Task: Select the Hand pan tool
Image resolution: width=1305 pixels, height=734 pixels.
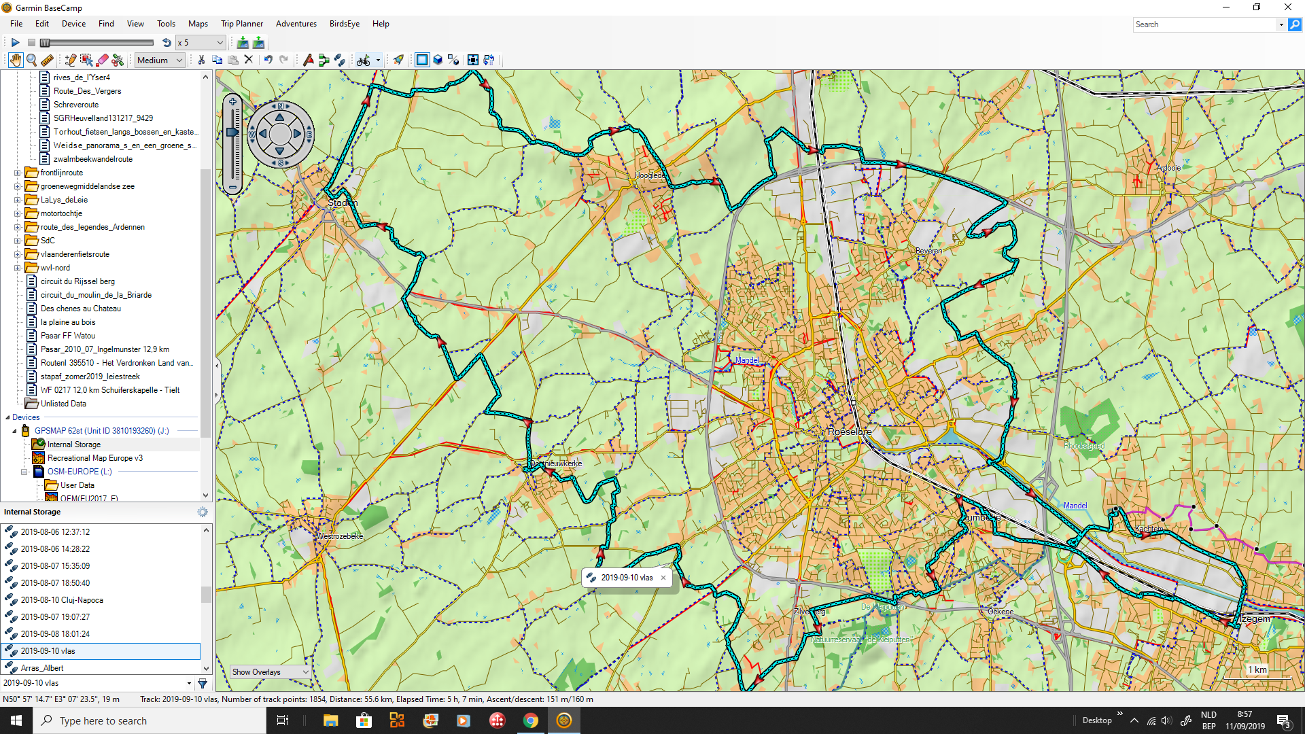Action: [x=15, y=60]
